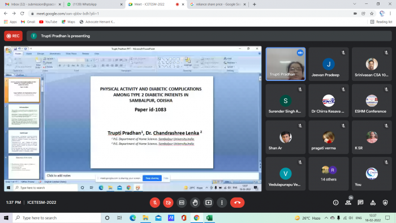Click the red Leave call button
This screenshot has height=223, width=396.
(237, 203)
